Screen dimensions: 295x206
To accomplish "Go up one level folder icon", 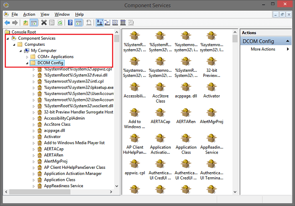I will 25,23.
